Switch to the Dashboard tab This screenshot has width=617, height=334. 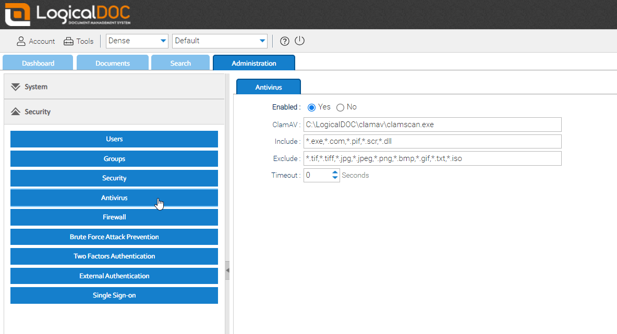38,63
